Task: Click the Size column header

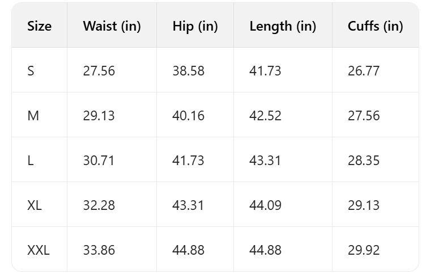Action: click(x=39, y=26)
